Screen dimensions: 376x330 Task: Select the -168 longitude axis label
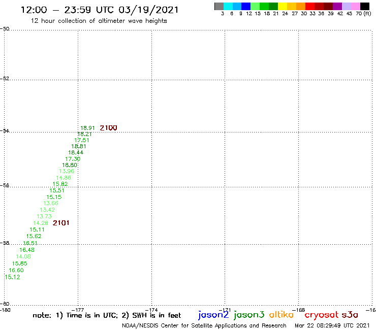(x=299, y=310)
